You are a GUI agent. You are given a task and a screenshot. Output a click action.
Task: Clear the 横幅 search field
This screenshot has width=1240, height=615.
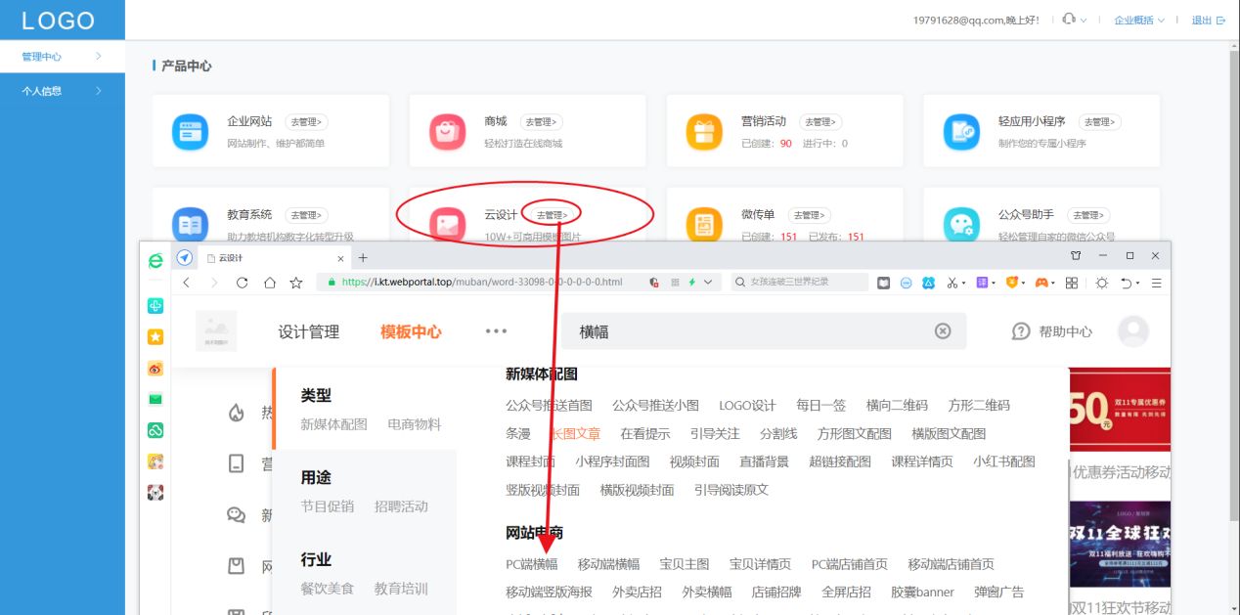pyautogui.click(x=943, y=331)
